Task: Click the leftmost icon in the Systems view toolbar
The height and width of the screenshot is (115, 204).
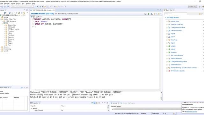Action: 5,13
